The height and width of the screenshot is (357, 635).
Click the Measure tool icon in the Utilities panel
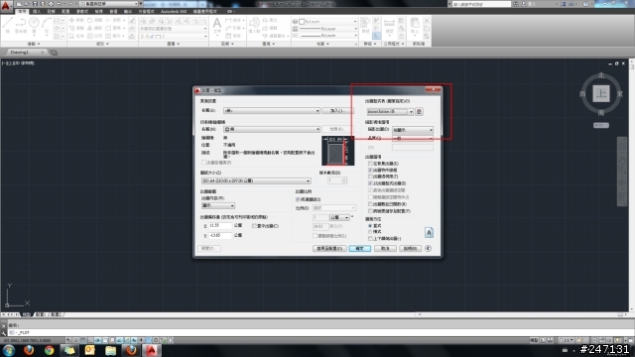pos(389,24)
